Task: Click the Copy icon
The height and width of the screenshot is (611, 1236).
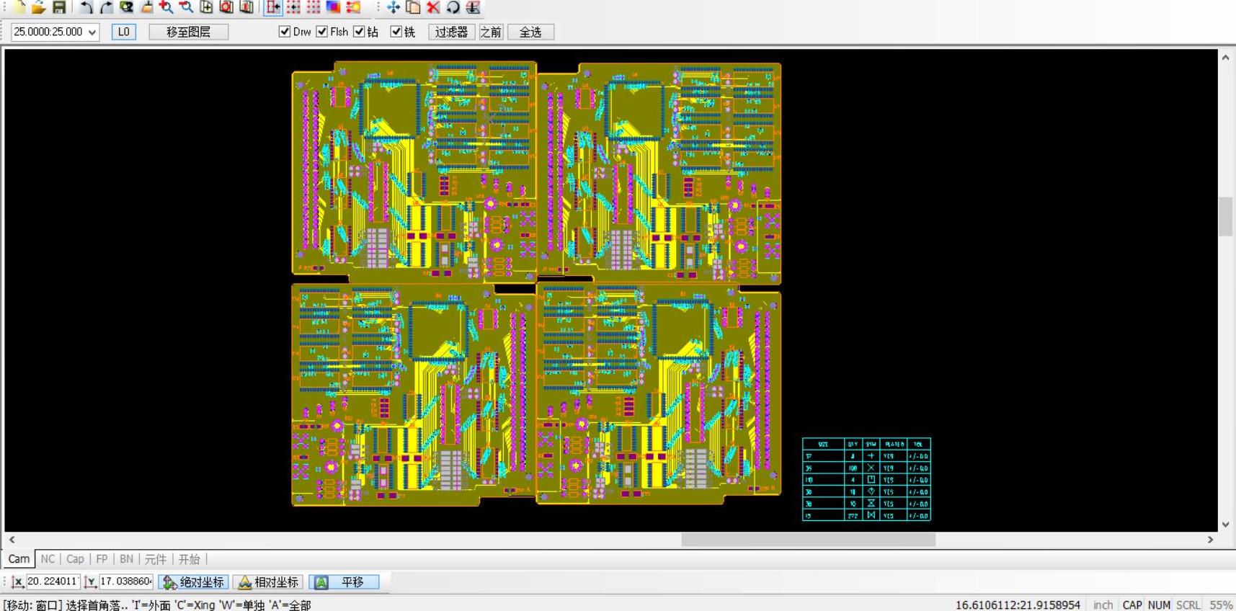Action: [413, 7]
